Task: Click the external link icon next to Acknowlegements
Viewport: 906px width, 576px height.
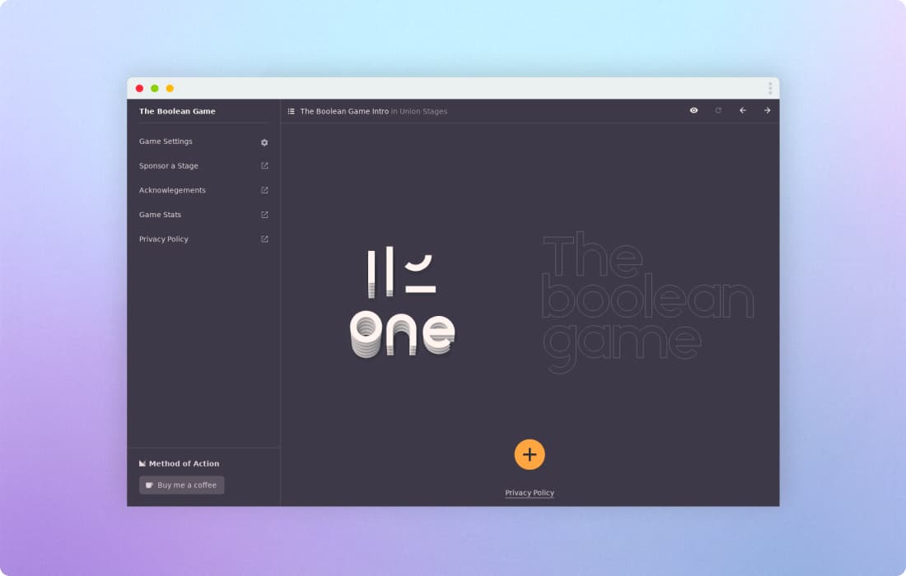Action: pos(264,190)
